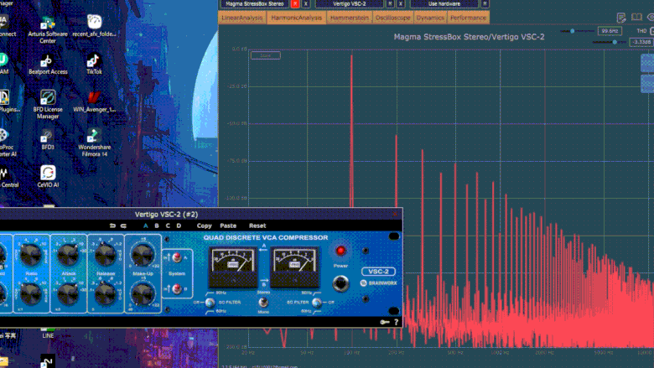Click Copy in the VSC-2 toolbar

(x=204, y=225)
